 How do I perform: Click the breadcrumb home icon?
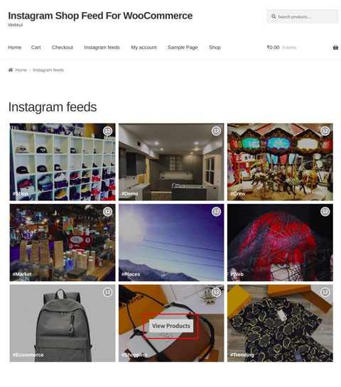point(11,70)
